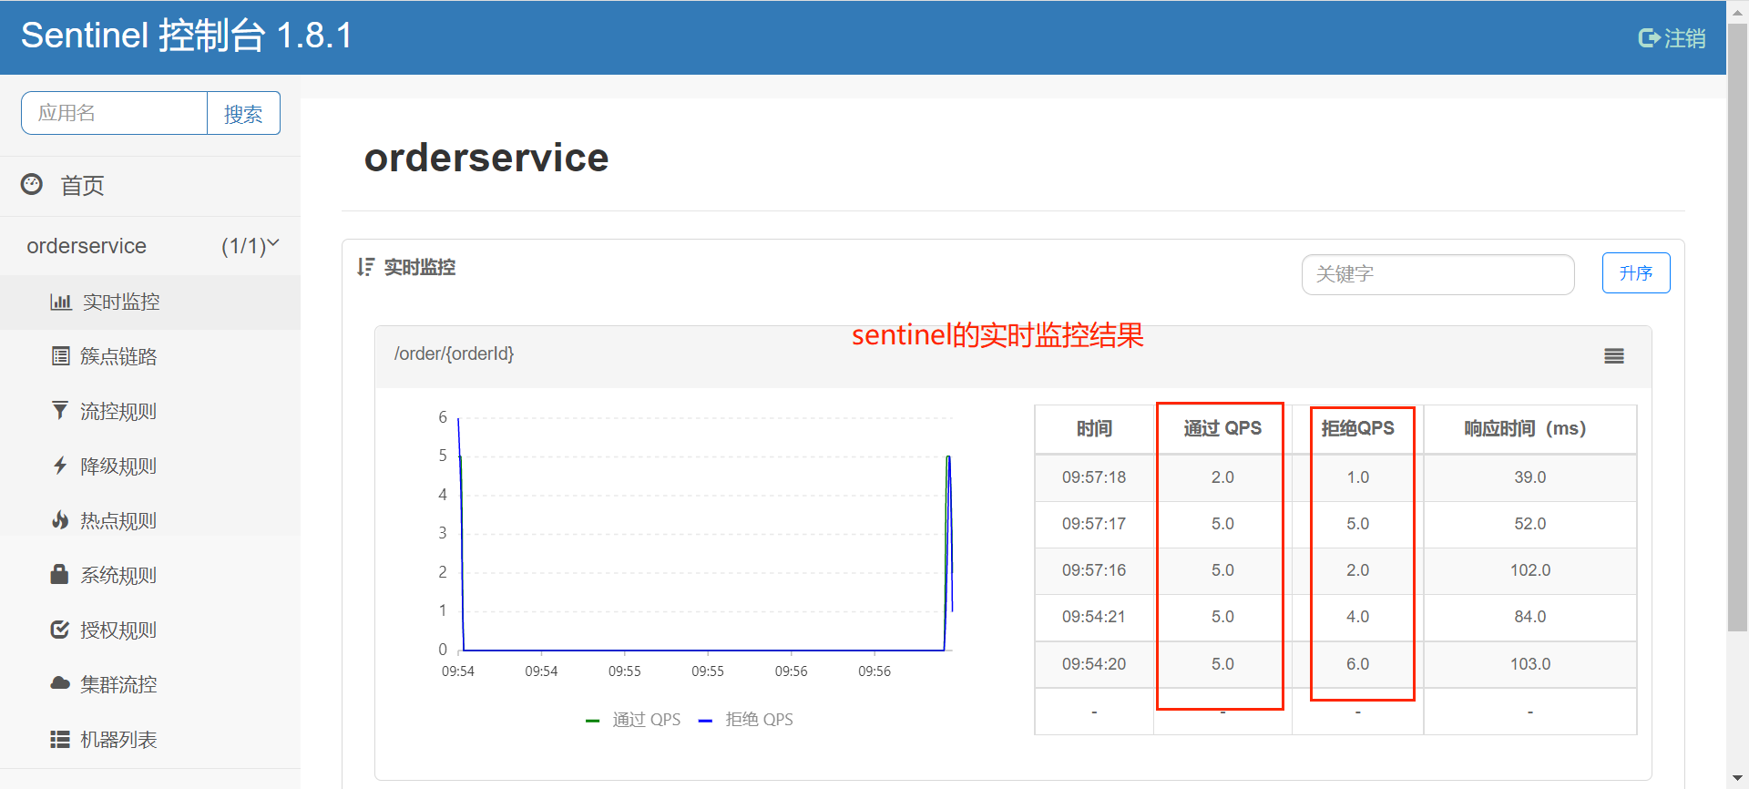
Task: Click the logout arrow icon beside 注销
Action: [1649, 38]
